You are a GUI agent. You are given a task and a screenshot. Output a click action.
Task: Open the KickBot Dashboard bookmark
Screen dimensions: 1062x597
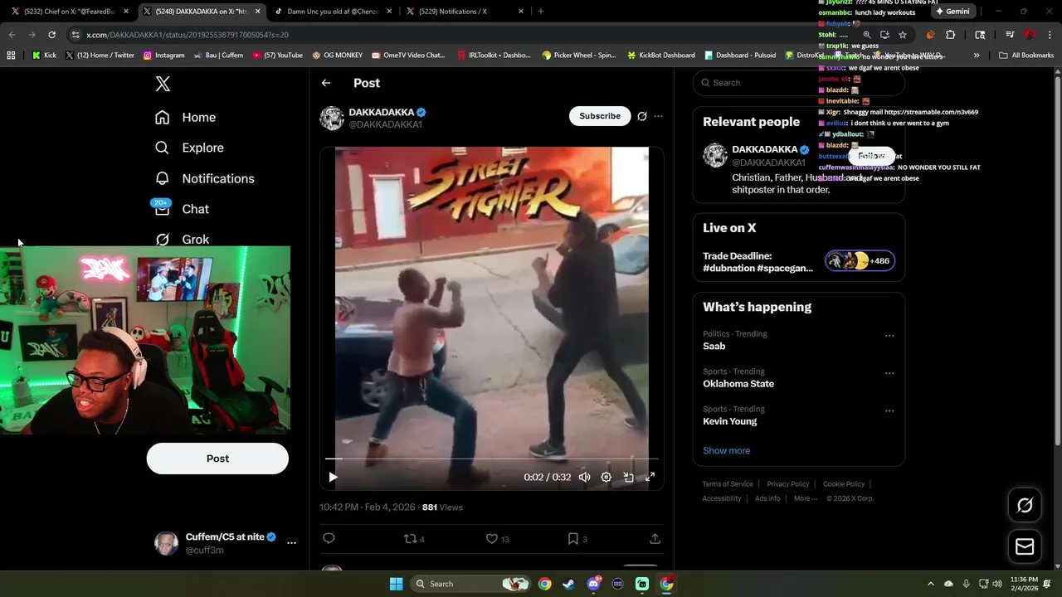[660, 56]
